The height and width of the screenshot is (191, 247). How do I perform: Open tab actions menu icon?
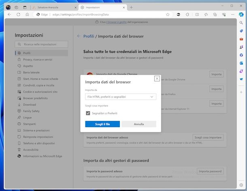[x=25, y=7]
